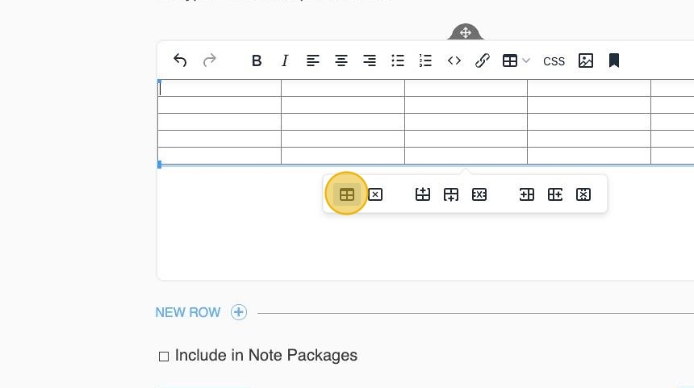The image size is (694, 388).
Task: Insert an image into the editor
Action: [x=586, y=60]
